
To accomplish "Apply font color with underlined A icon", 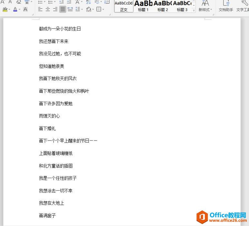I will tap(15, 9).
